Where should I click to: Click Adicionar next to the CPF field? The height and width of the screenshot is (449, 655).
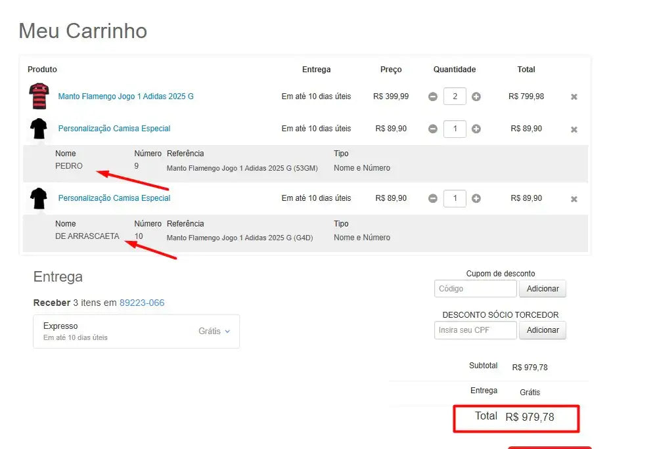point(542,330)
